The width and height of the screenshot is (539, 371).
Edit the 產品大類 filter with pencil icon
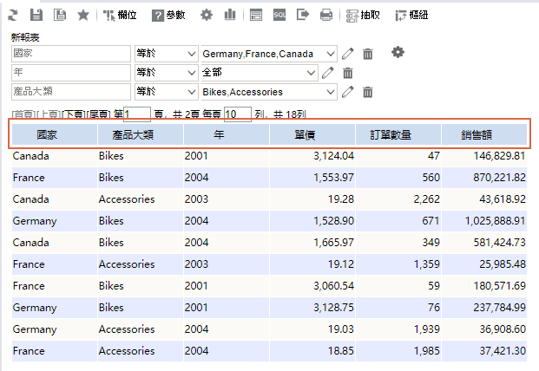tap(348, 91)
